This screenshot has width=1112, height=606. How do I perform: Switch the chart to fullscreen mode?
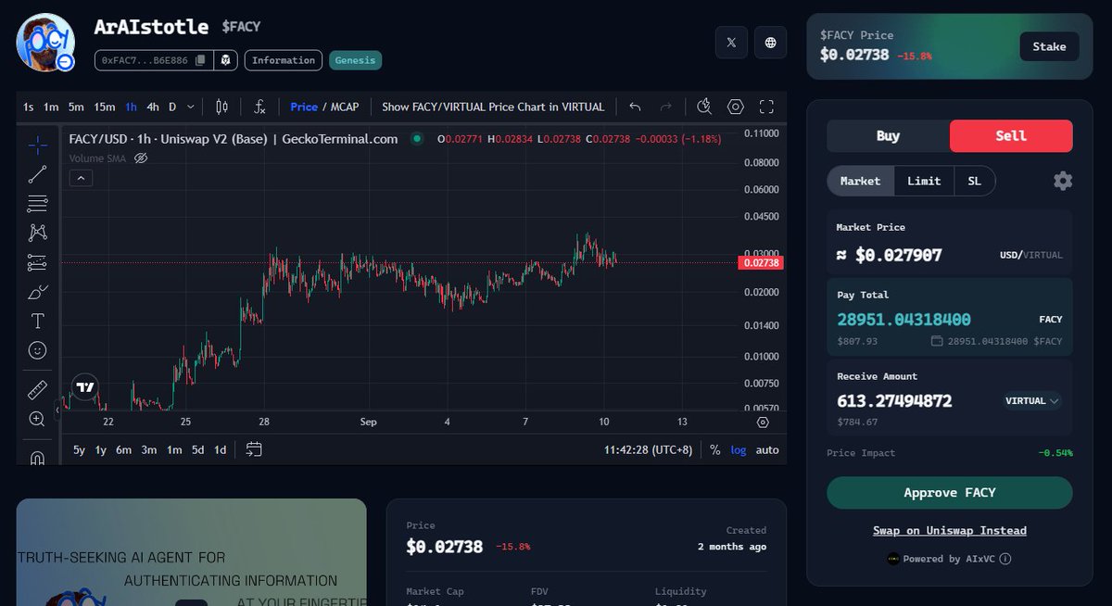pyautogui.click(x=766, y=107)
